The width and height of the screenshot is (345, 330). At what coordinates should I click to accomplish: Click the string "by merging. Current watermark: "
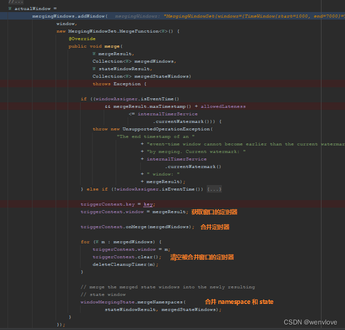pos(196,151)
